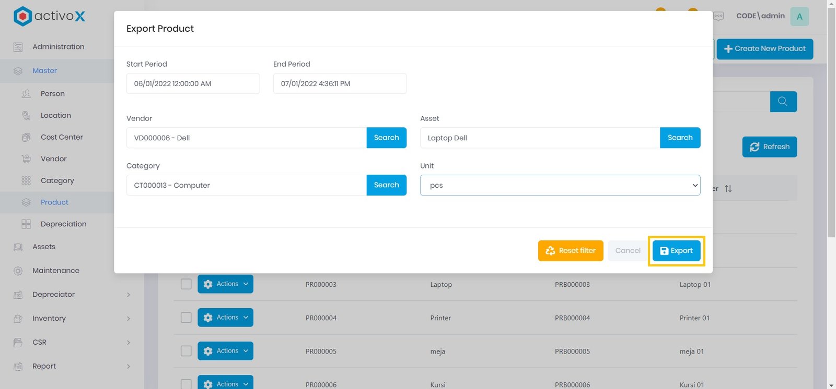
Task: Click the activoX logo icon
Action: [x=22, y=16]
